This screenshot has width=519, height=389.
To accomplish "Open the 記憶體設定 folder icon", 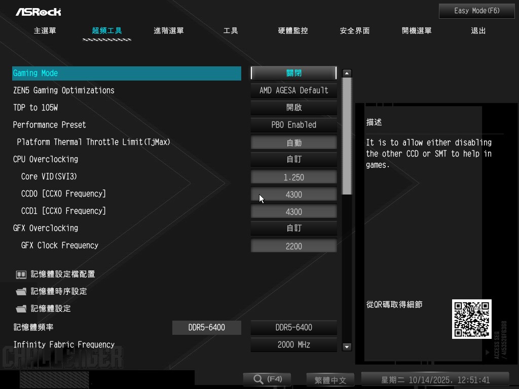I will pos(21,309).
